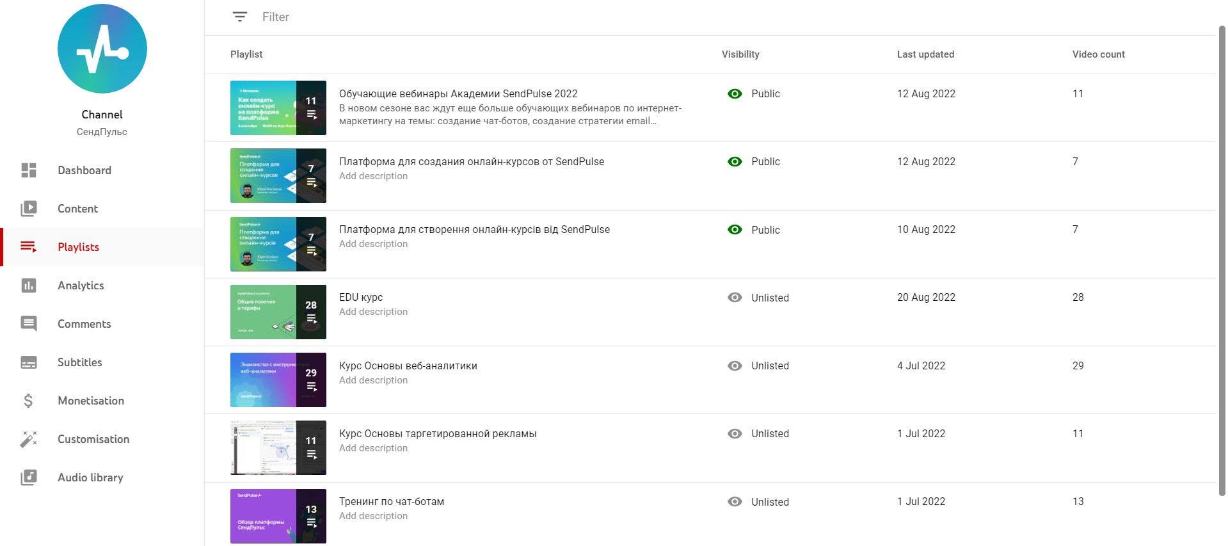Screen dimensions: 1228x546
Task: Open the Customisation section
Action: (102, 439)
